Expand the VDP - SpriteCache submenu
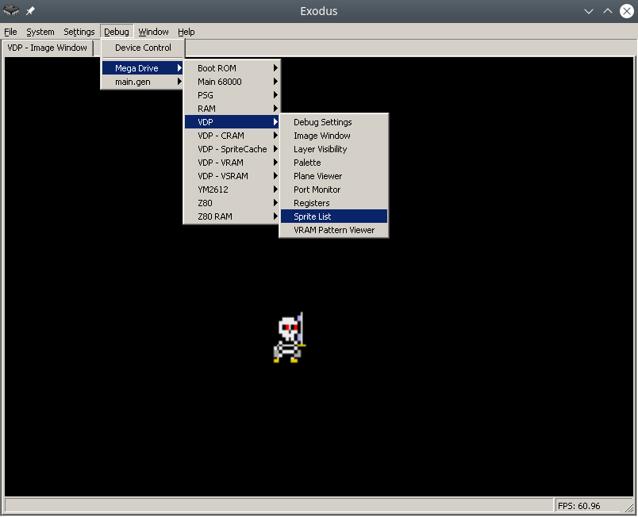The image size is (638, 517). point(232,149)
